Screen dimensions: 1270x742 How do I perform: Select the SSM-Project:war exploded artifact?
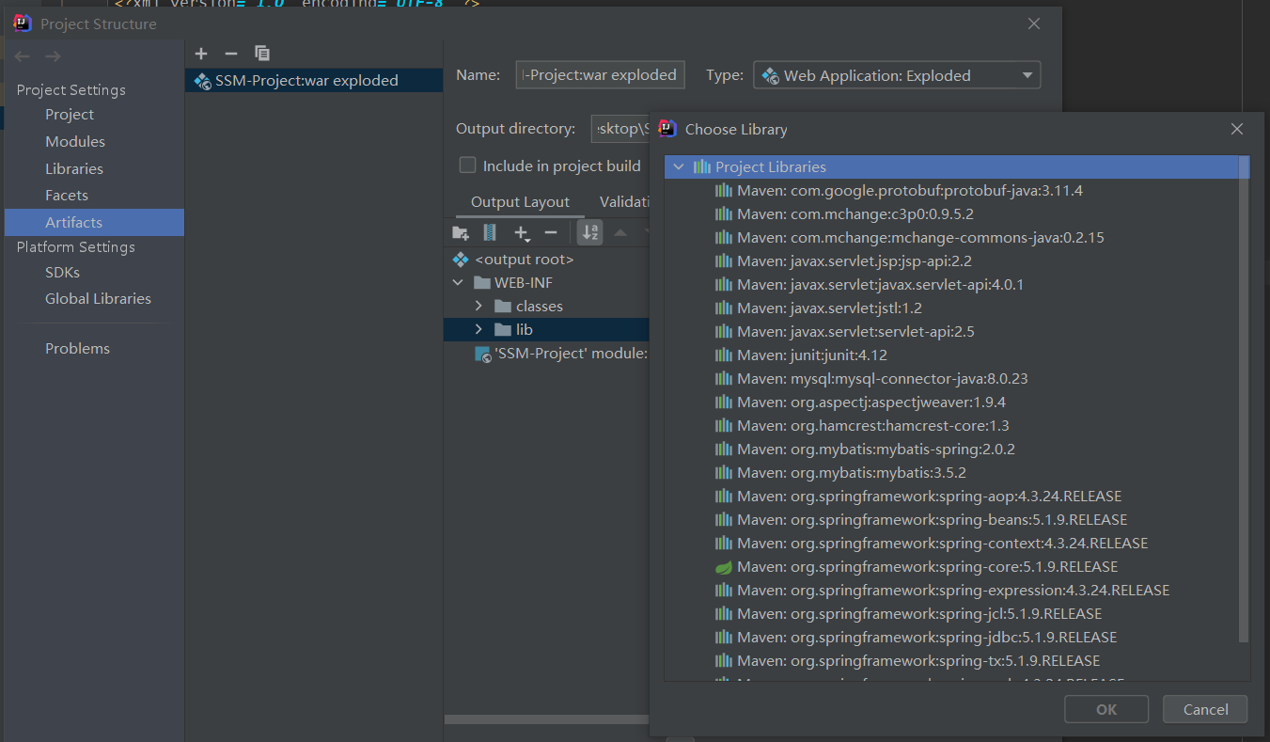pyautogui.click(x=314, y=81)
